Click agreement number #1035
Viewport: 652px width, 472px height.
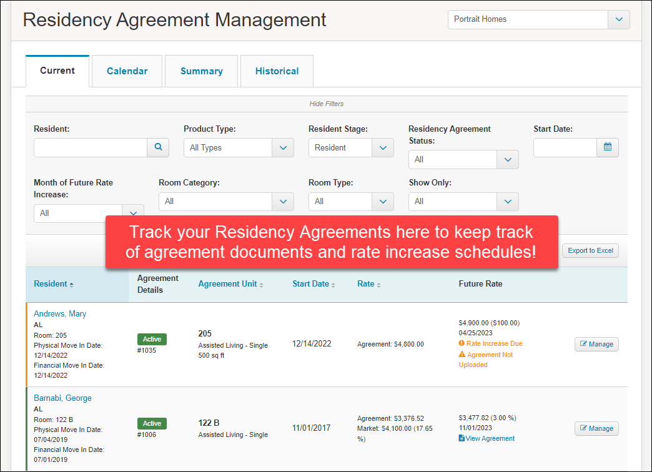[146, 351]
